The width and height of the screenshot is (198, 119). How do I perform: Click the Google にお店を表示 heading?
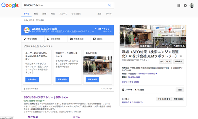tap(44, 29)
